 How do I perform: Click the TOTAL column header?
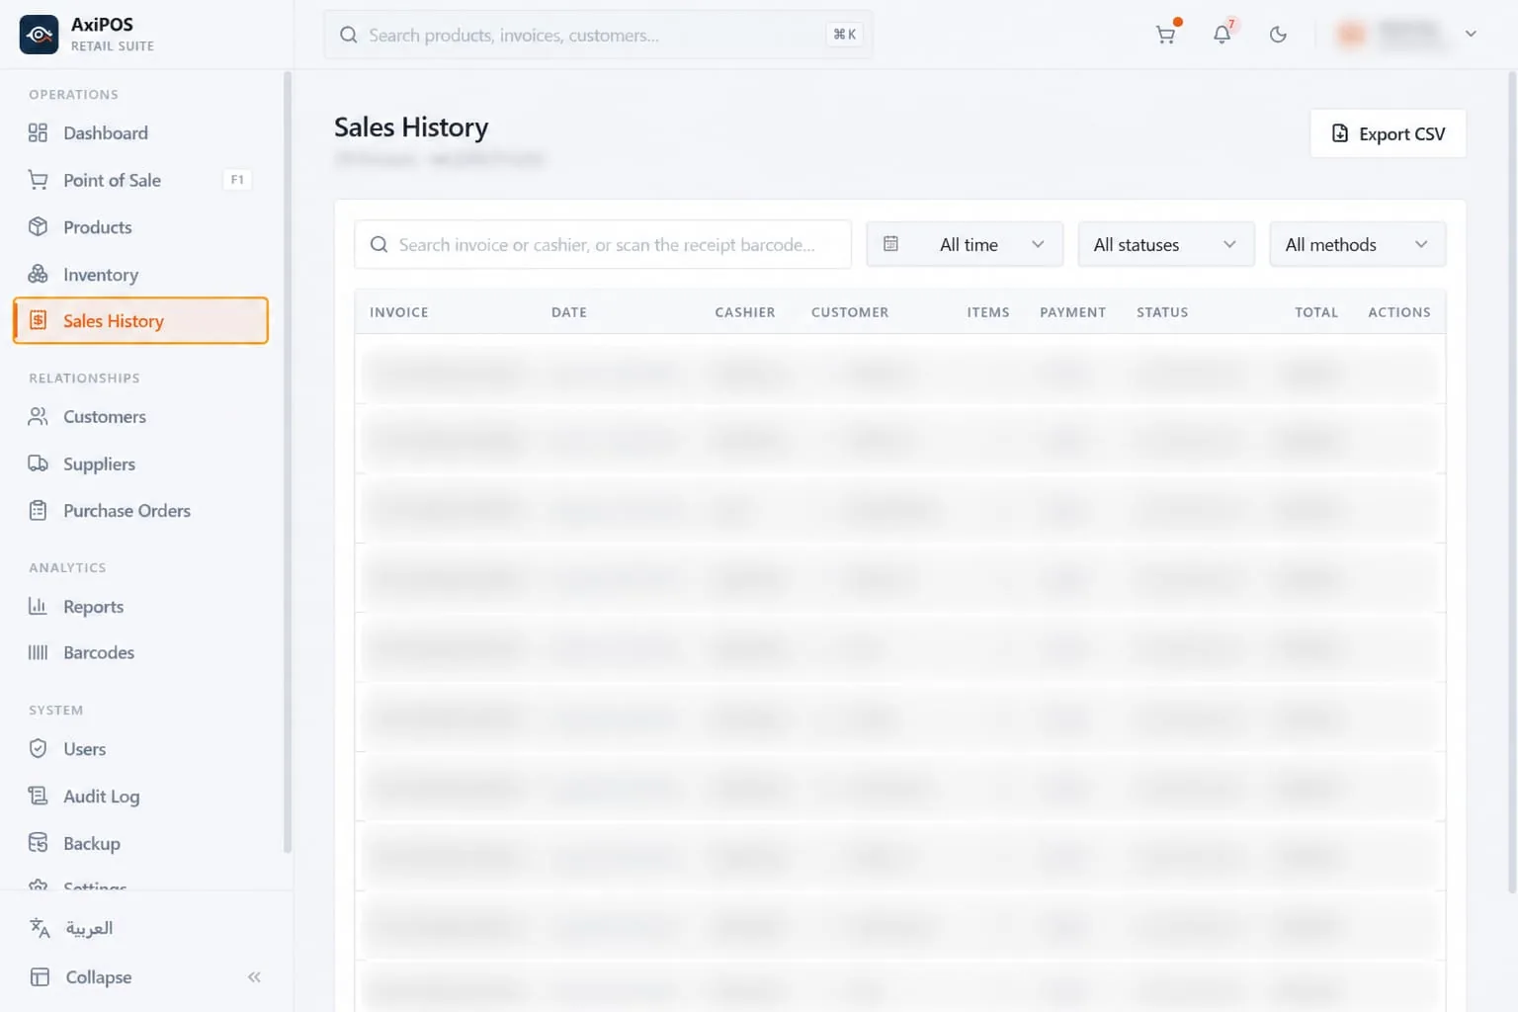pyautogui.click(x=1316, y=312)
